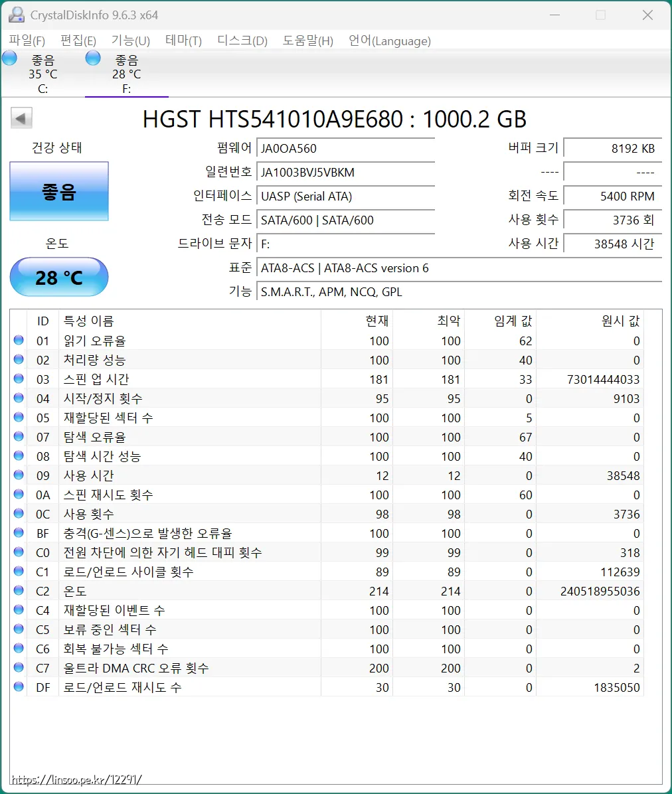Image resolution: width=672 pixels, height=794 pixels.
Task: Click the CrystalDiskInfo app icon in title bar
Action: (x=17, y=15)
